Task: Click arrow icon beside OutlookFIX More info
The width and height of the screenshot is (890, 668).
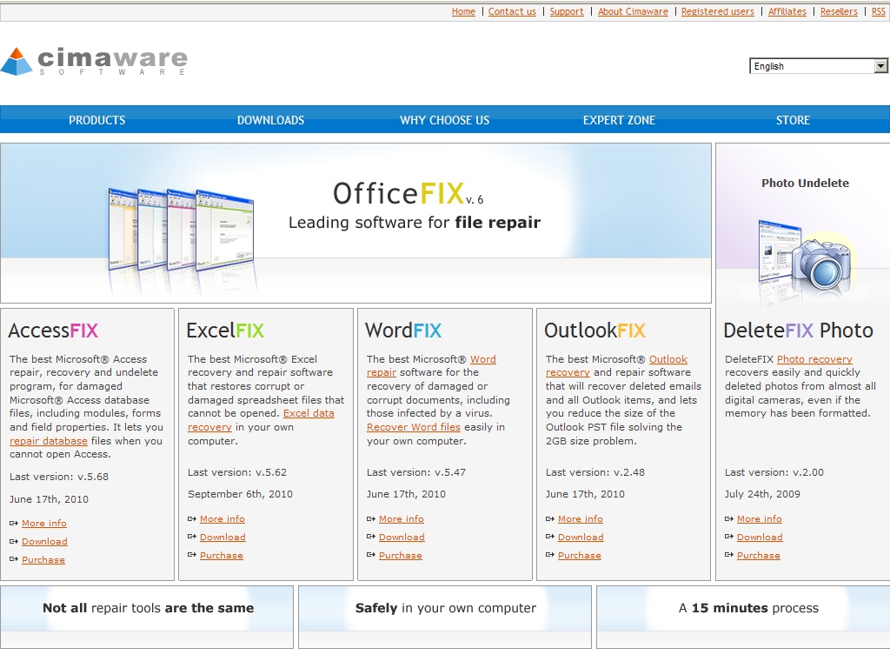Action: 550,518
